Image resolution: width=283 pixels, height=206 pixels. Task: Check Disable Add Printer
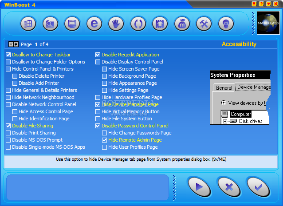[x=15, y=83]
